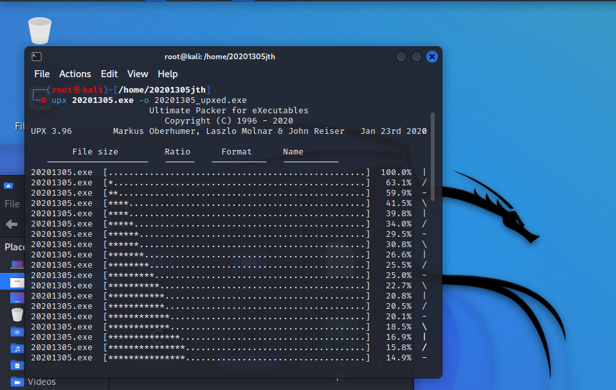This screenshot has width=616, height=390.
Task: Click the prompt path '/home/20201305jth'
Action: [162, 90]
